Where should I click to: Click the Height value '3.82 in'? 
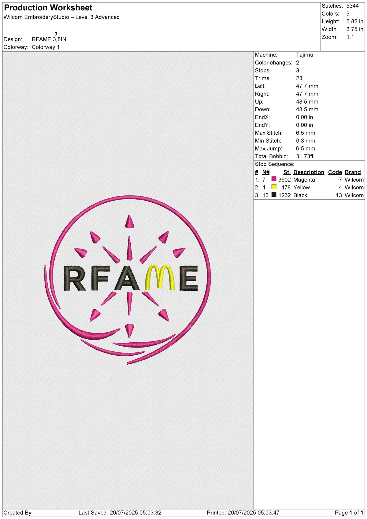point(355,21)
